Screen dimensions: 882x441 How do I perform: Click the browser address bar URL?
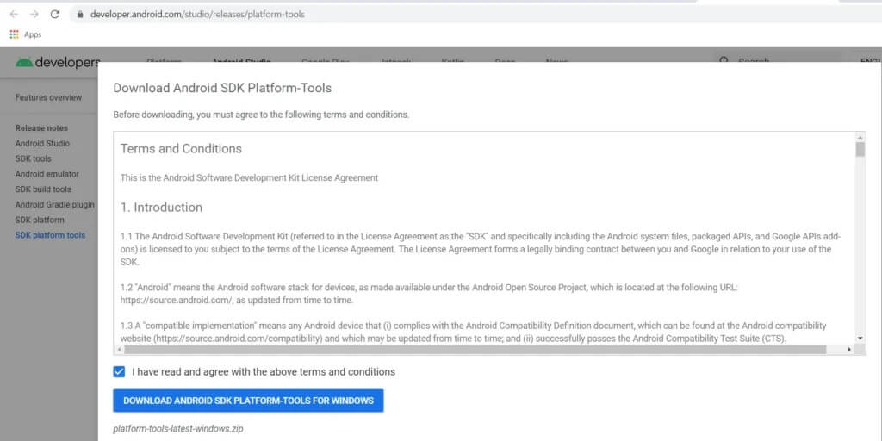coord(197,15)
